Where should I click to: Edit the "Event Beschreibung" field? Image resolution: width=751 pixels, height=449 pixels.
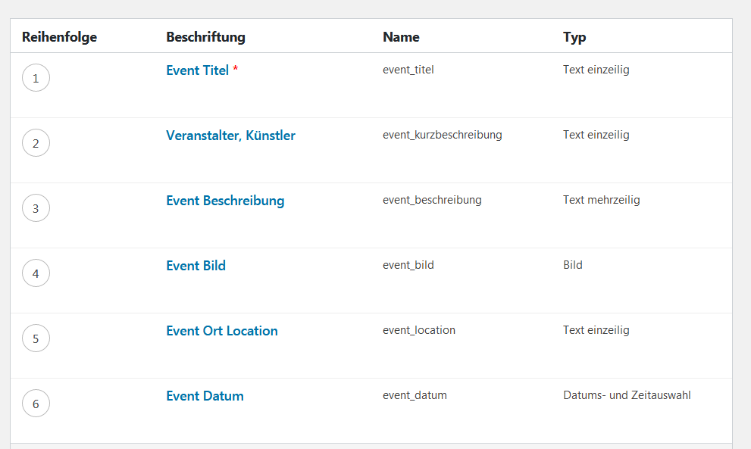pos(225,200)
